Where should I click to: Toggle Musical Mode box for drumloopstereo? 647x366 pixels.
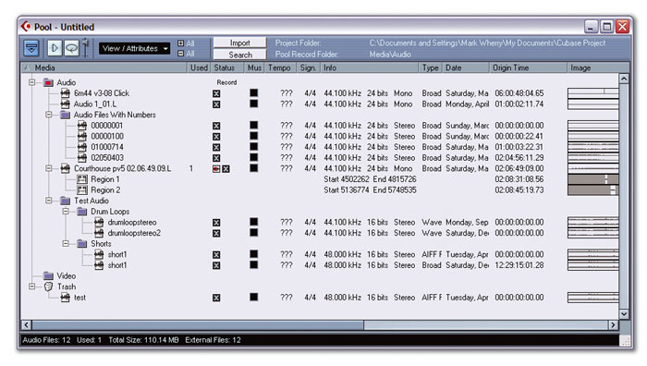[x=254, y=222]
